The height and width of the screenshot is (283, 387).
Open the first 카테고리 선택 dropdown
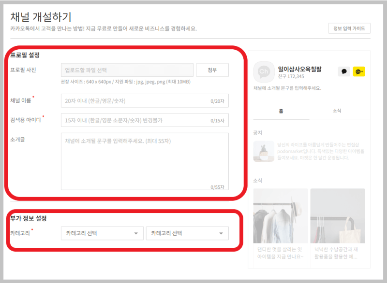[102, 233]
